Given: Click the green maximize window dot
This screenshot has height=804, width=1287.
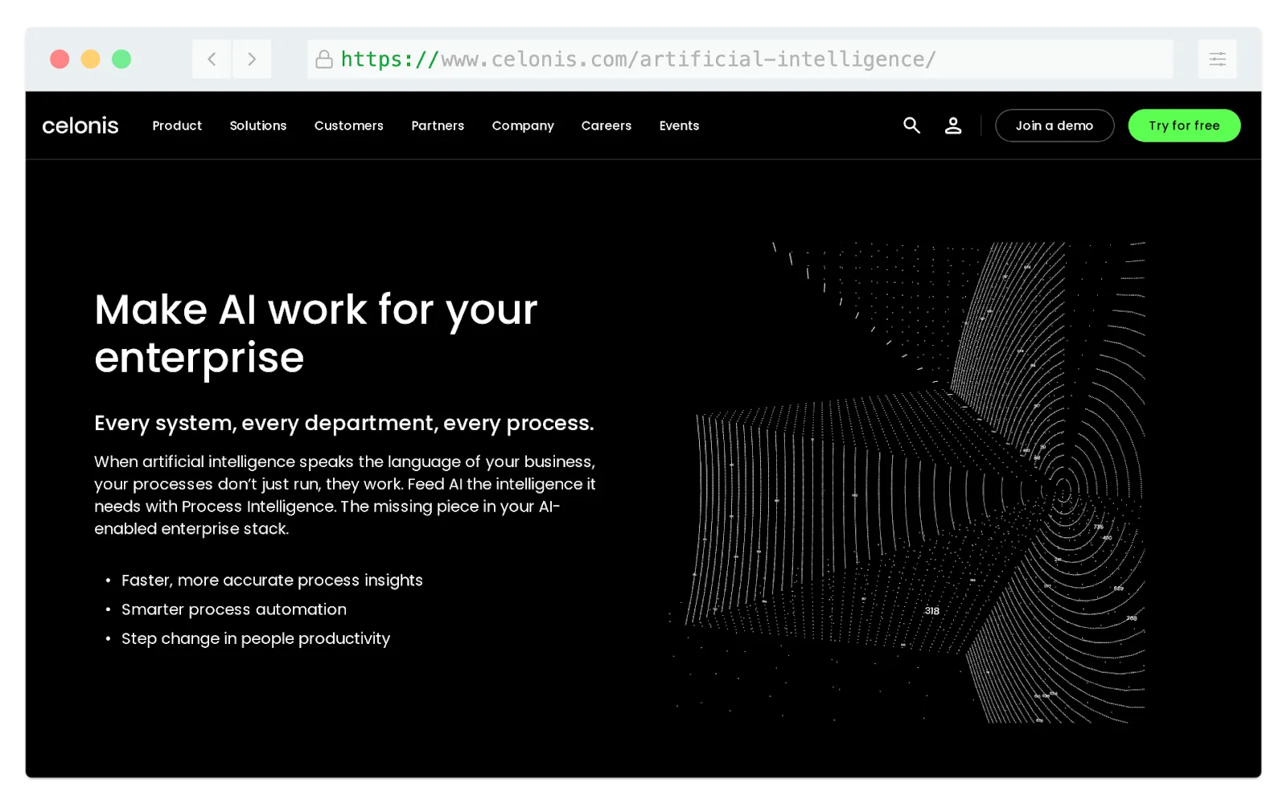Looking at the screenshot, I should click(121, 59).
